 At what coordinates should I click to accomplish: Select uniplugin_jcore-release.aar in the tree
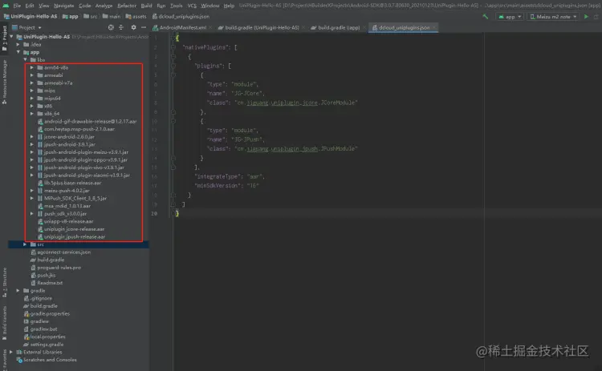pyautogui.click(x=74, y=229)
